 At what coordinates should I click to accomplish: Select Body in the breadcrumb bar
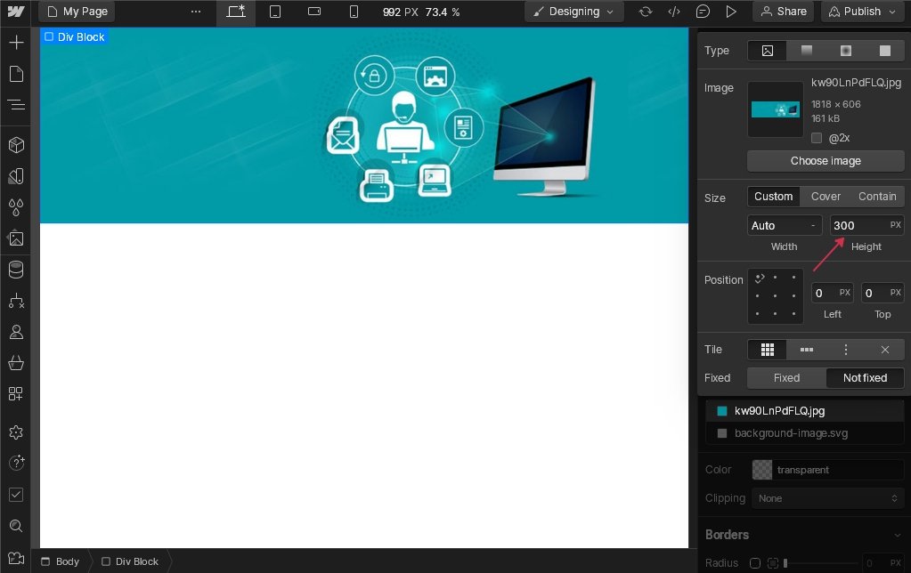[x=61, y=561]
